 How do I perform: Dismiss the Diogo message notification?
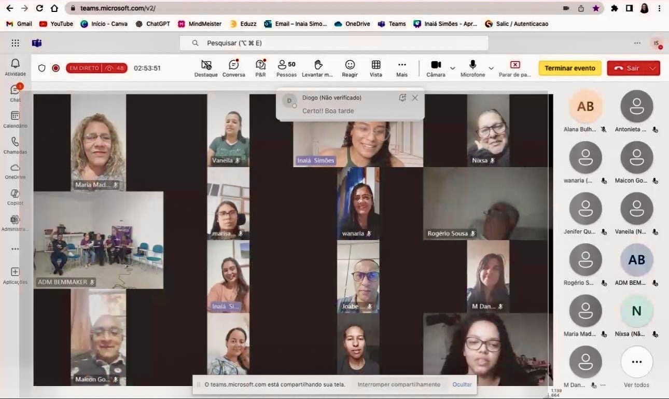coord(415,98)
